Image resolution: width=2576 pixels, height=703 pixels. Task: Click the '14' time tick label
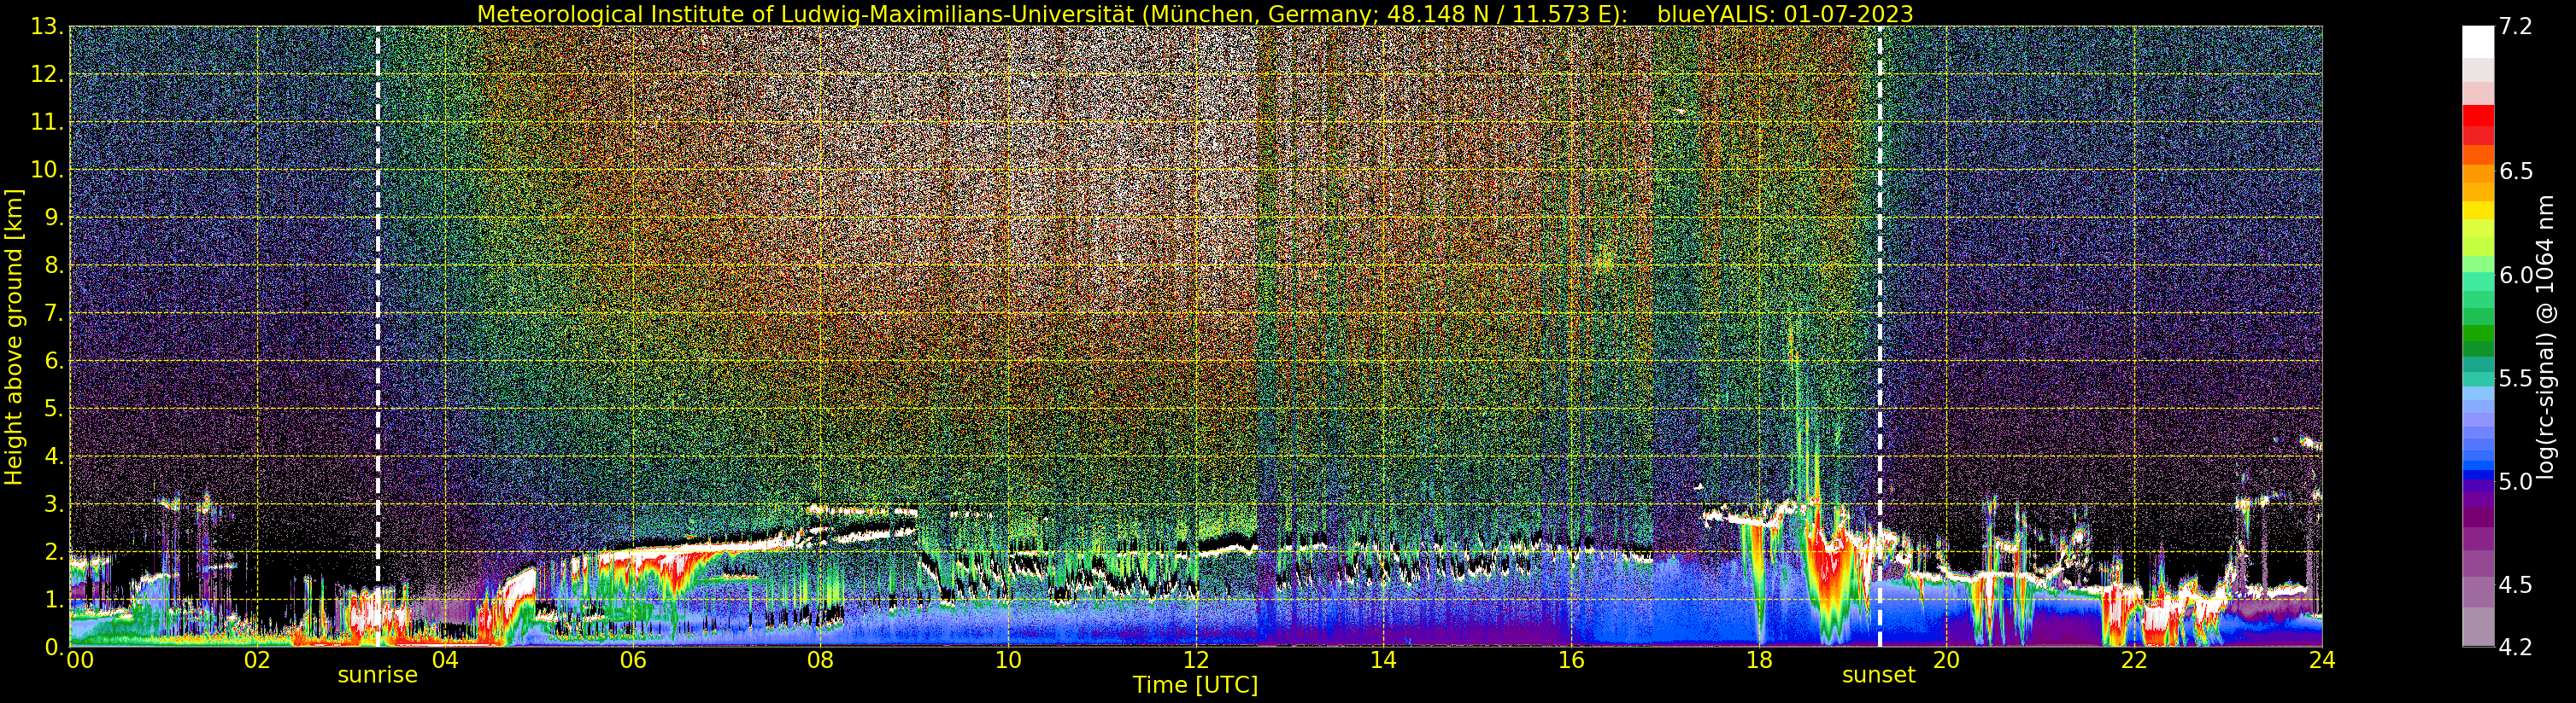click(1383, 660)
